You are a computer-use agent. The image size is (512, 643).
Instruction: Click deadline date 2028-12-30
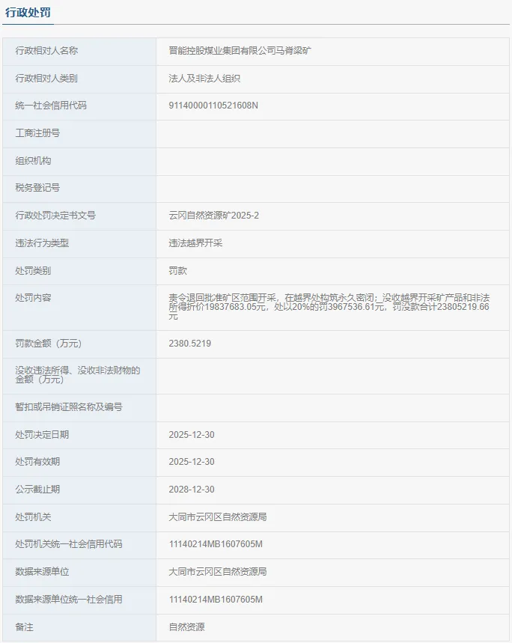click(x=192, y=490)
